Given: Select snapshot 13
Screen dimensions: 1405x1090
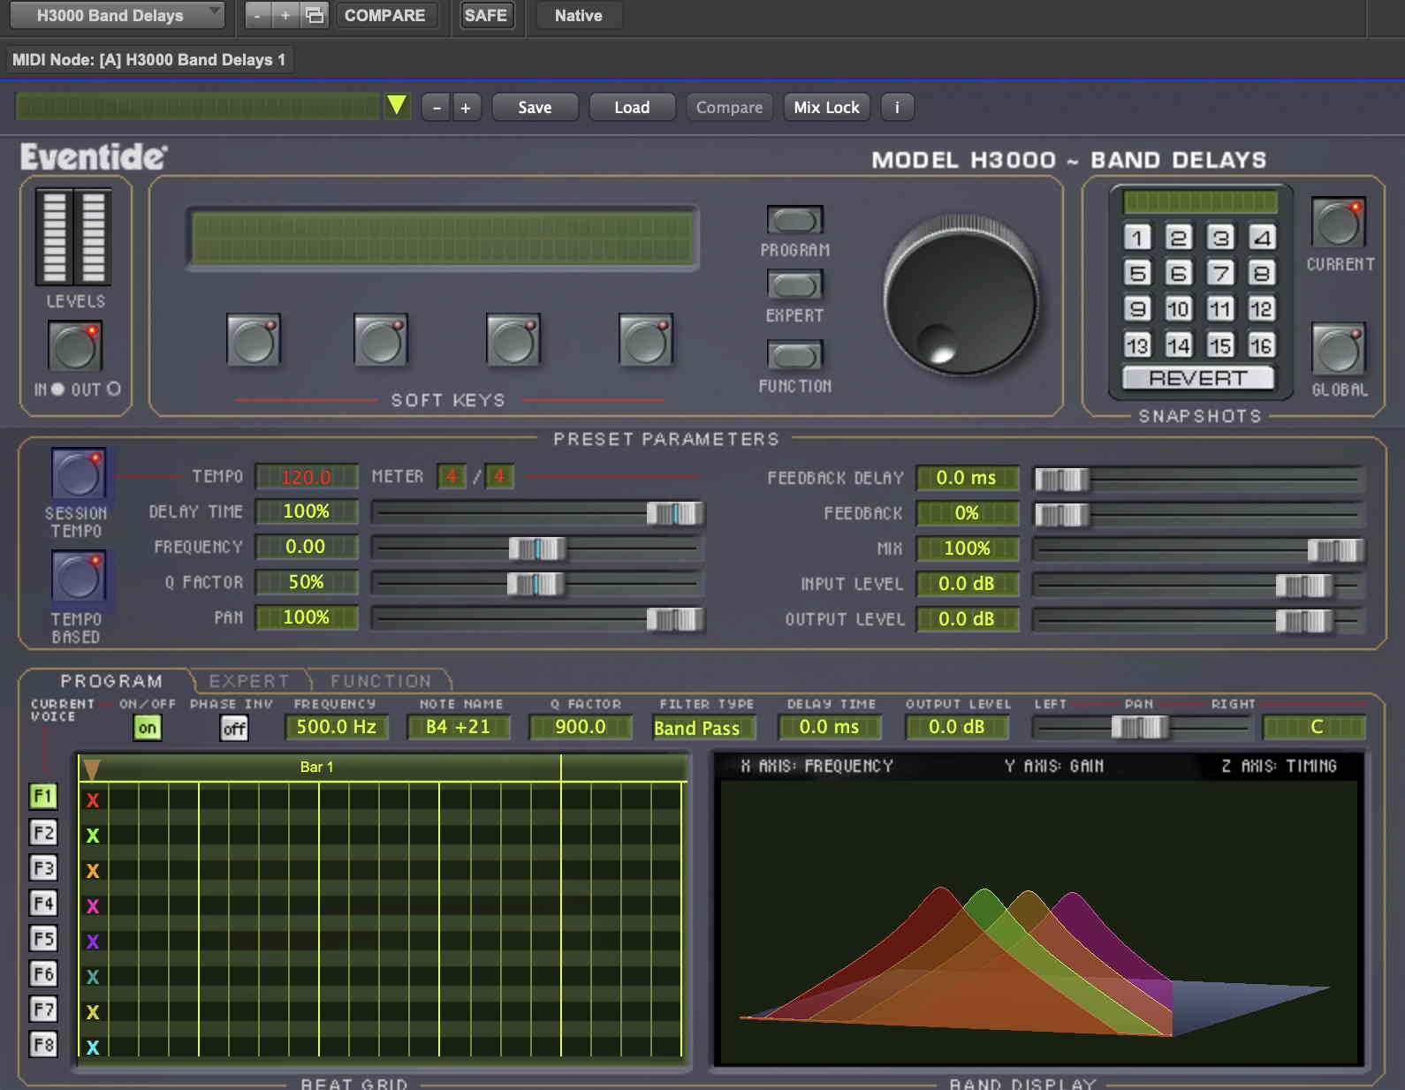Looking at the screenshot, I should pos(1137,344).
